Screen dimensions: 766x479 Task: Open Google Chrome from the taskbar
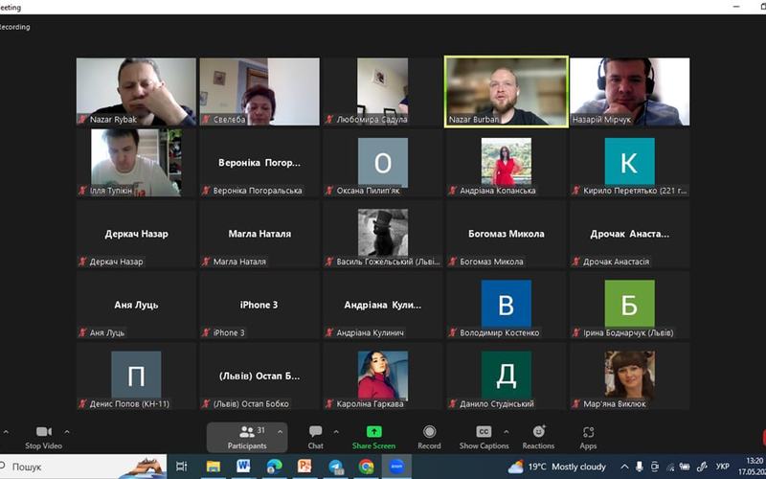[366, 467]
